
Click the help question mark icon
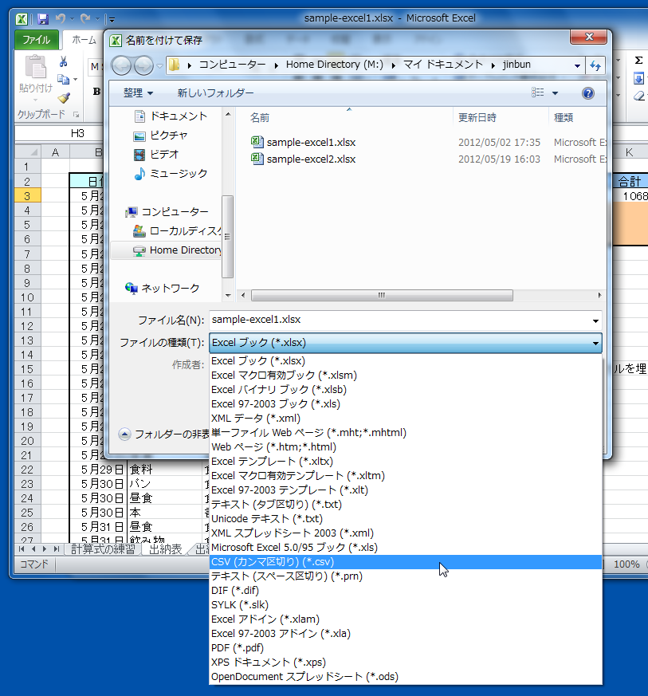pyautogui.click(x=588, y=93)
